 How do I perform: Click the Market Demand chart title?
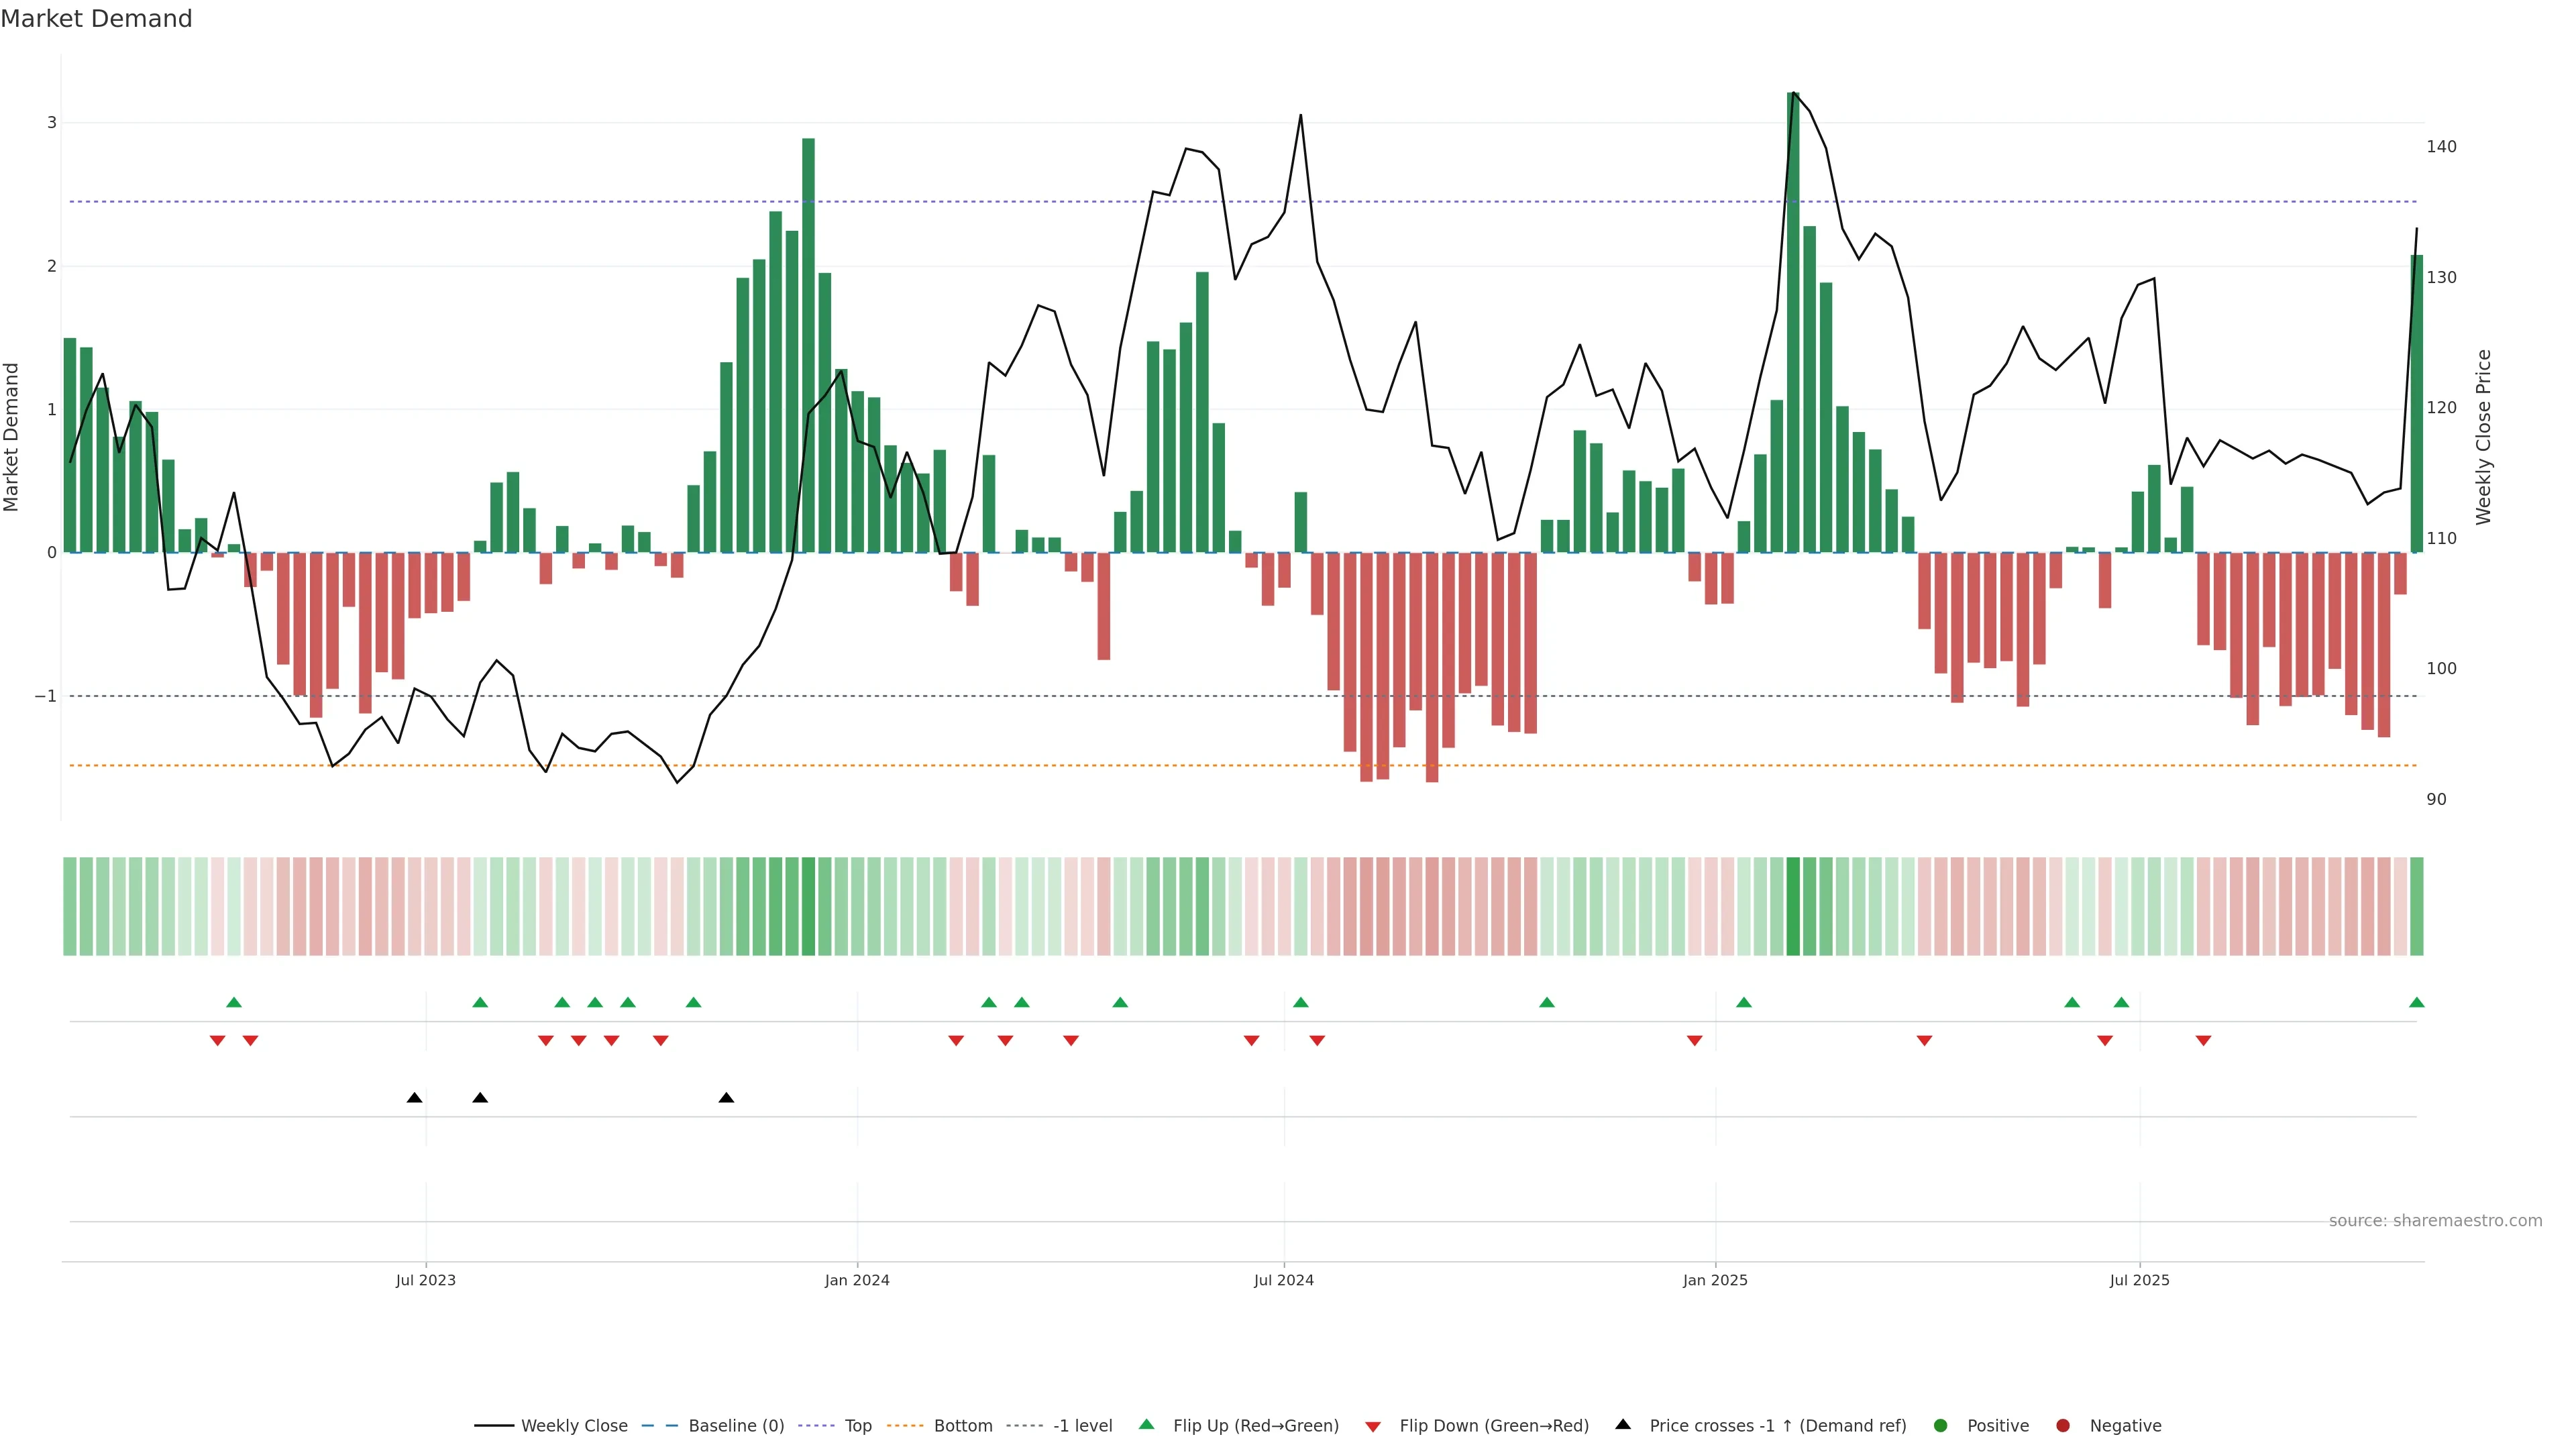[x=96, y=19]
